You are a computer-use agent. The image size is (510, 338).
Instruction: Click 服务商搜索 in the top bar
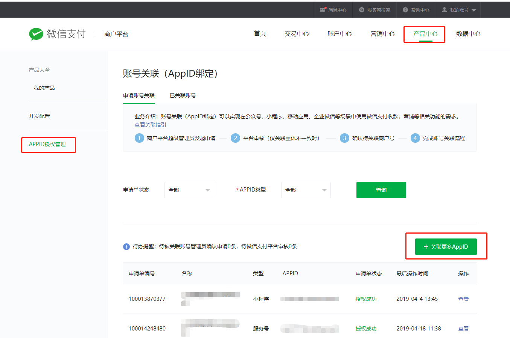379,10
